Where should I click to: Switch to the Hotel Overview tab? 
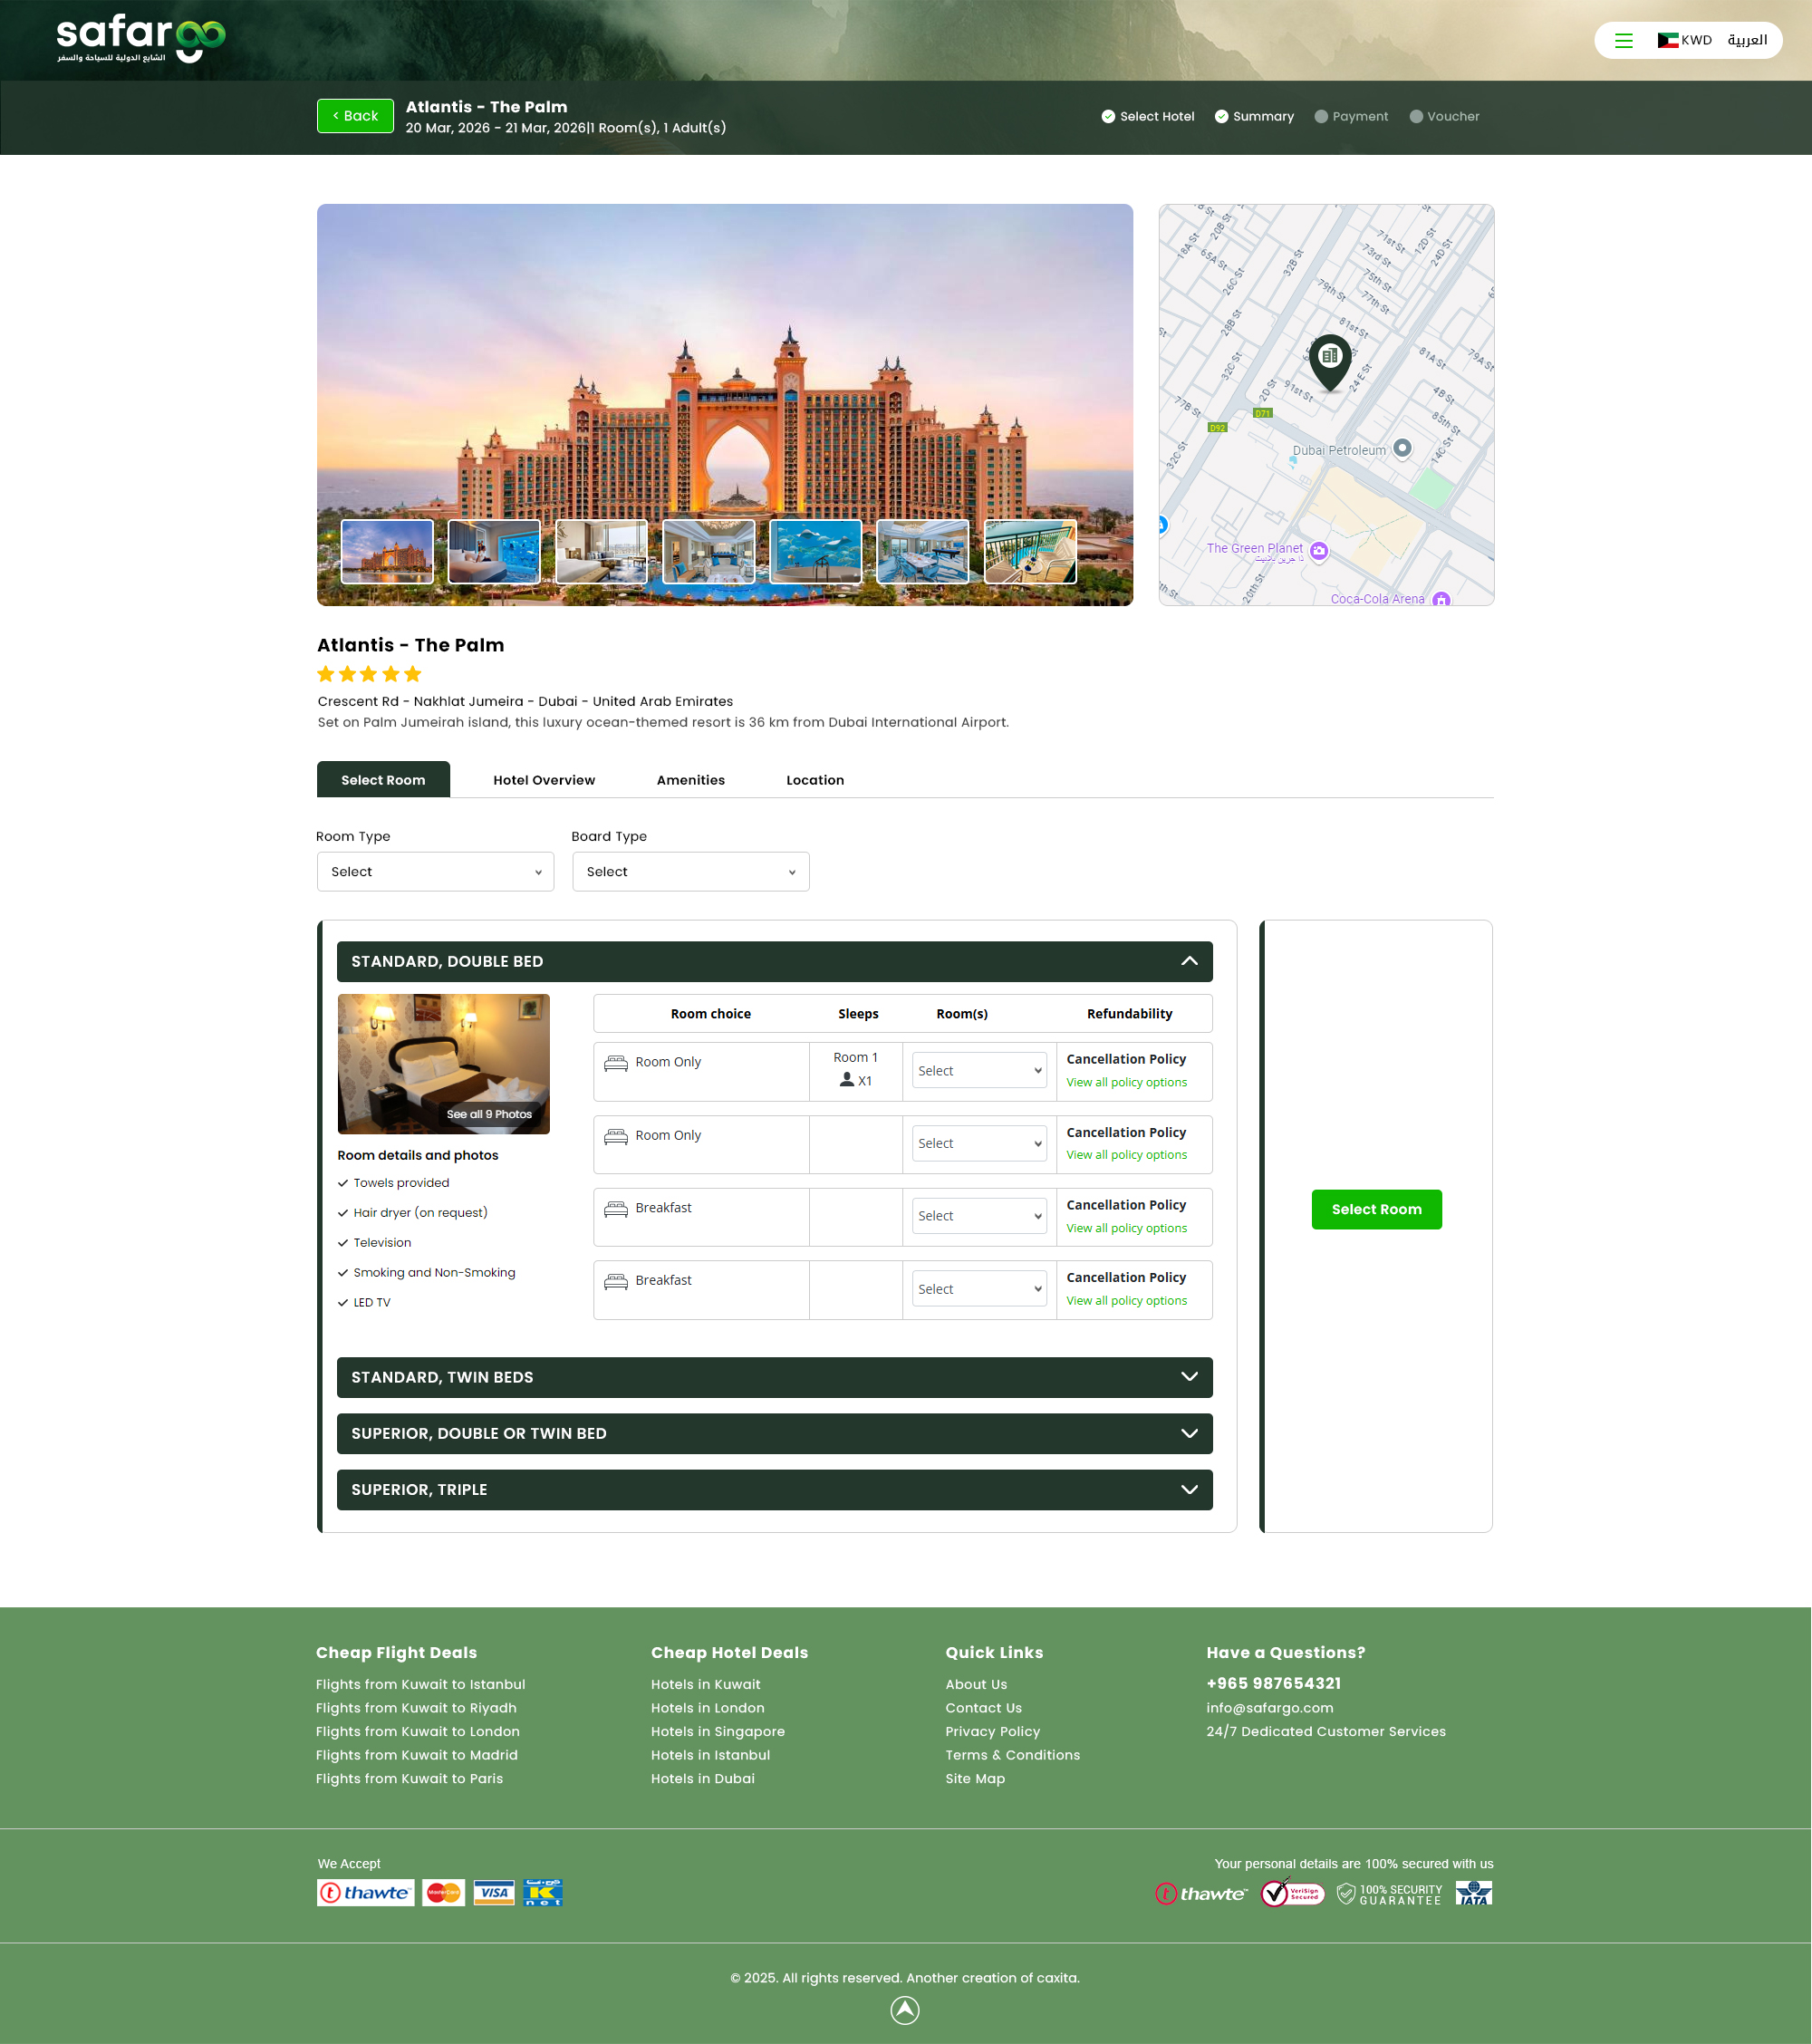point(543,780)
